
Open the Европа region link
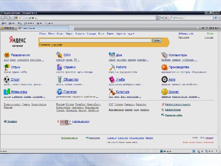tap(128, 110)
